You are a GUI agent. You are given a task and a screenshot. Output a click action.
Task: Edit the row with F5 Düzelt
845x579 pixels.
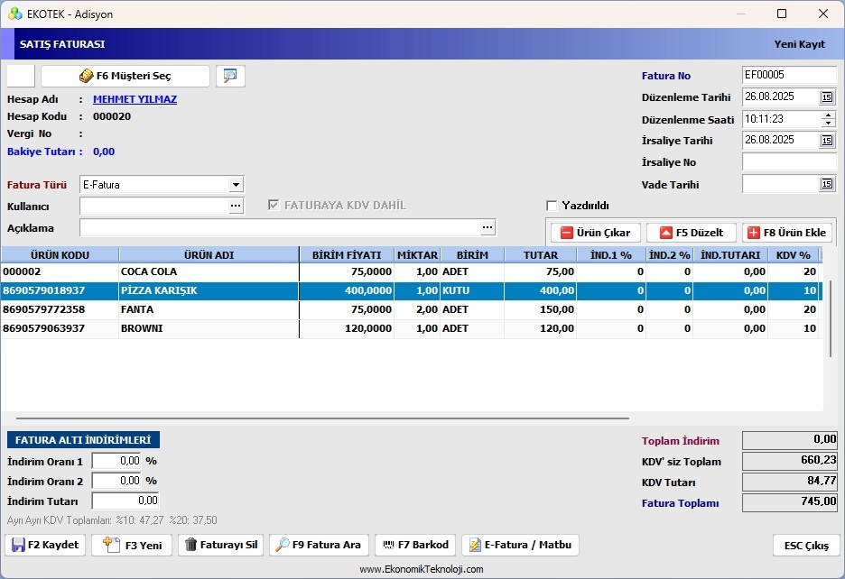pos(692,233)
